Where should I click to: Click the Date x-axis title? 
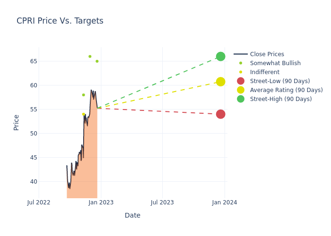coord(132,216)
